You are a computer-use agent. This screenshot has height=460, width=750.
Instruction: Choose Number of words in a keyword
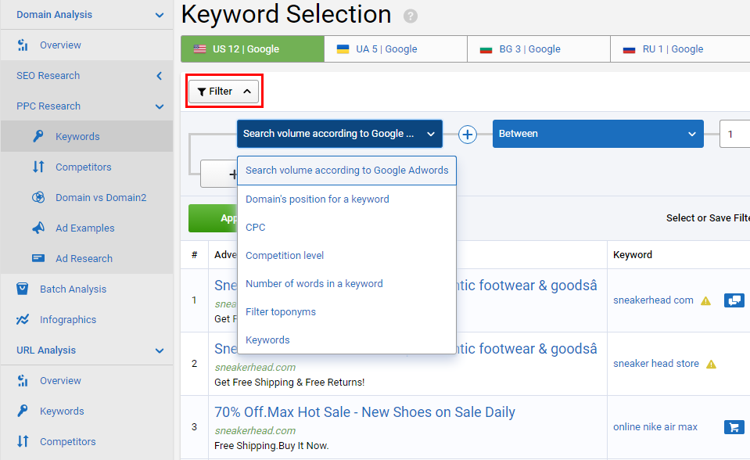point(346,284)
